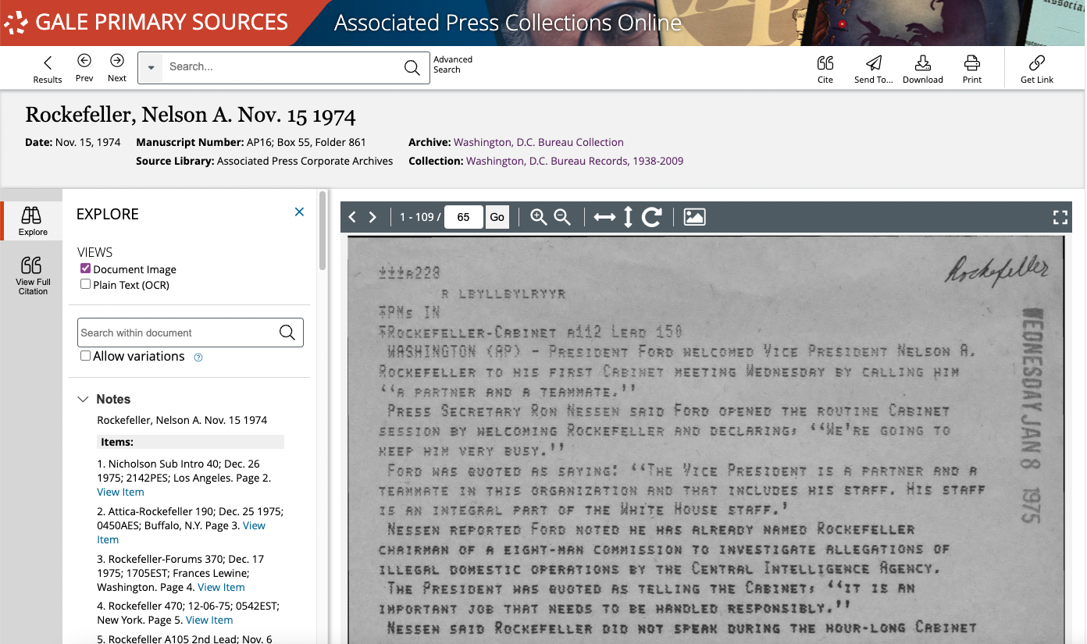Open the Allow variations help icon

(198, 358)
